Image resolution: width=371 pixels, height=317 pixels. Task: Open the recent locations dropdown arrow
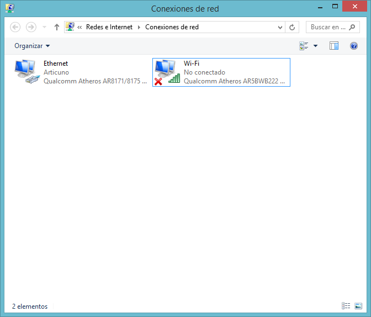[x=44, y=27]
